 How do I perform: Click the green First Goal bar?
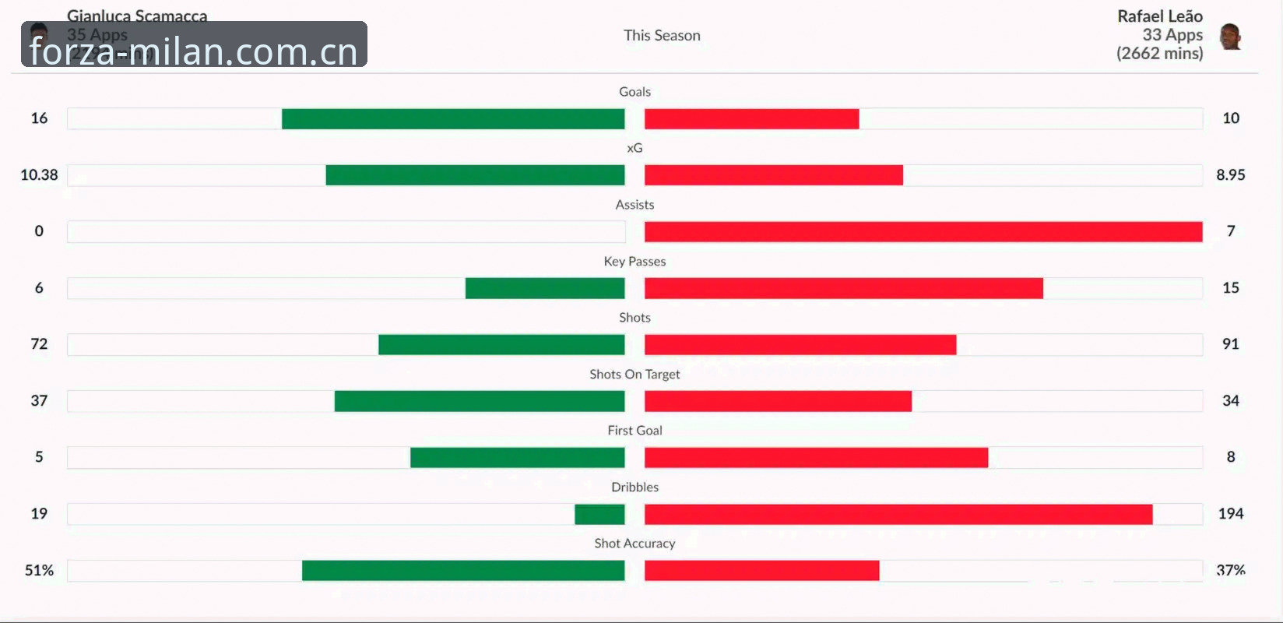[518, 457]
